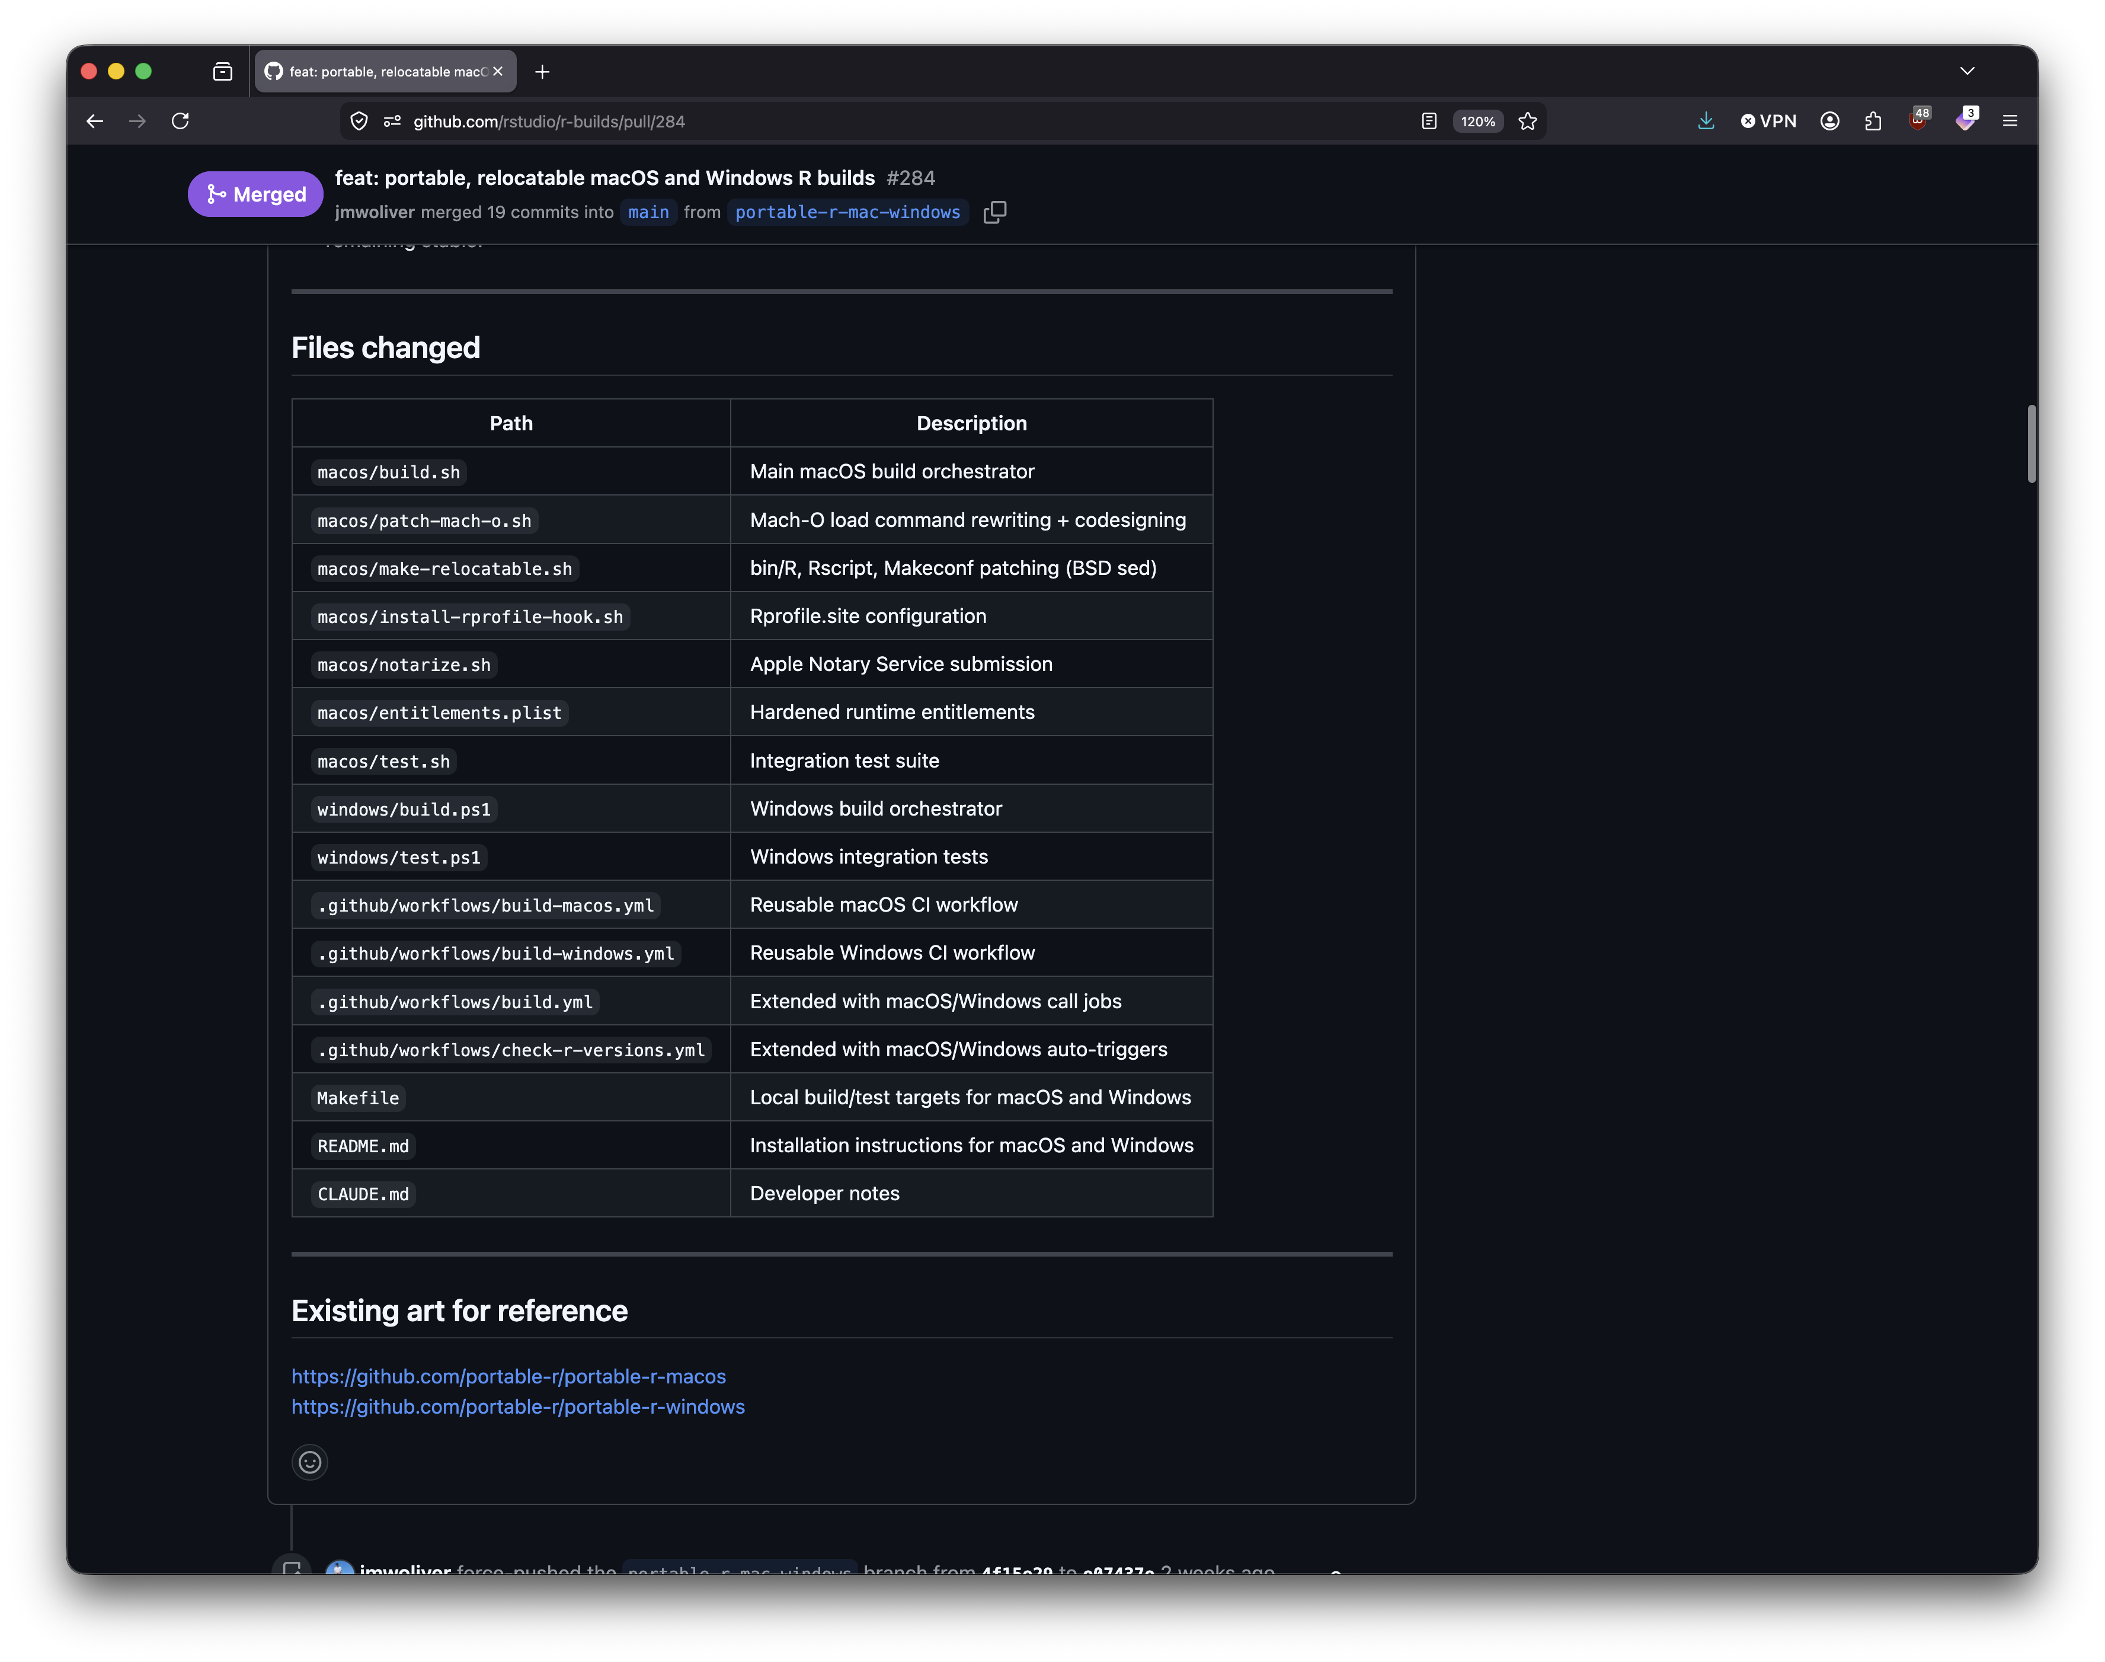
Task: Add a reaction with the smiley icon
Action: [309, 1462]
